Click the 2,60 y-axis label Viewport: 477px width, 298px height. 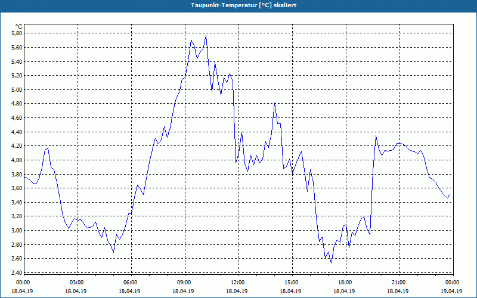click(17, 259)
